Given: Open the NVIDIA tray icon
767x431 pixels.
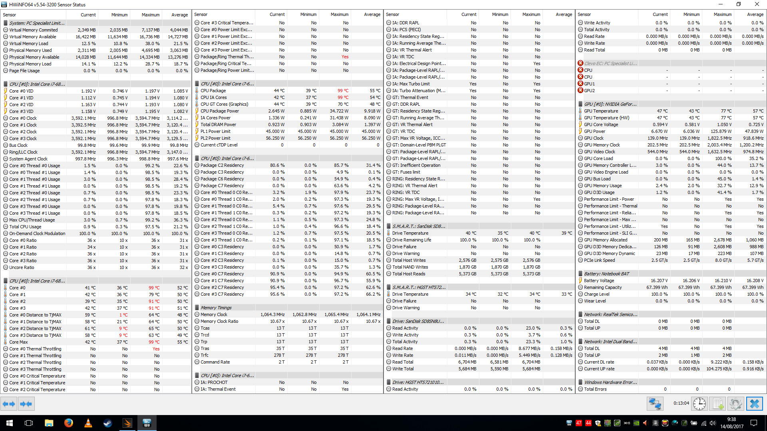Looking at the screenshot, I should point(636,423).
